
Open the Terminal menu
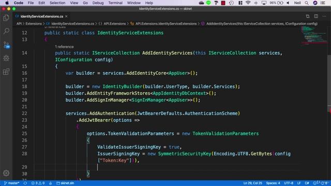pos(115,3)
